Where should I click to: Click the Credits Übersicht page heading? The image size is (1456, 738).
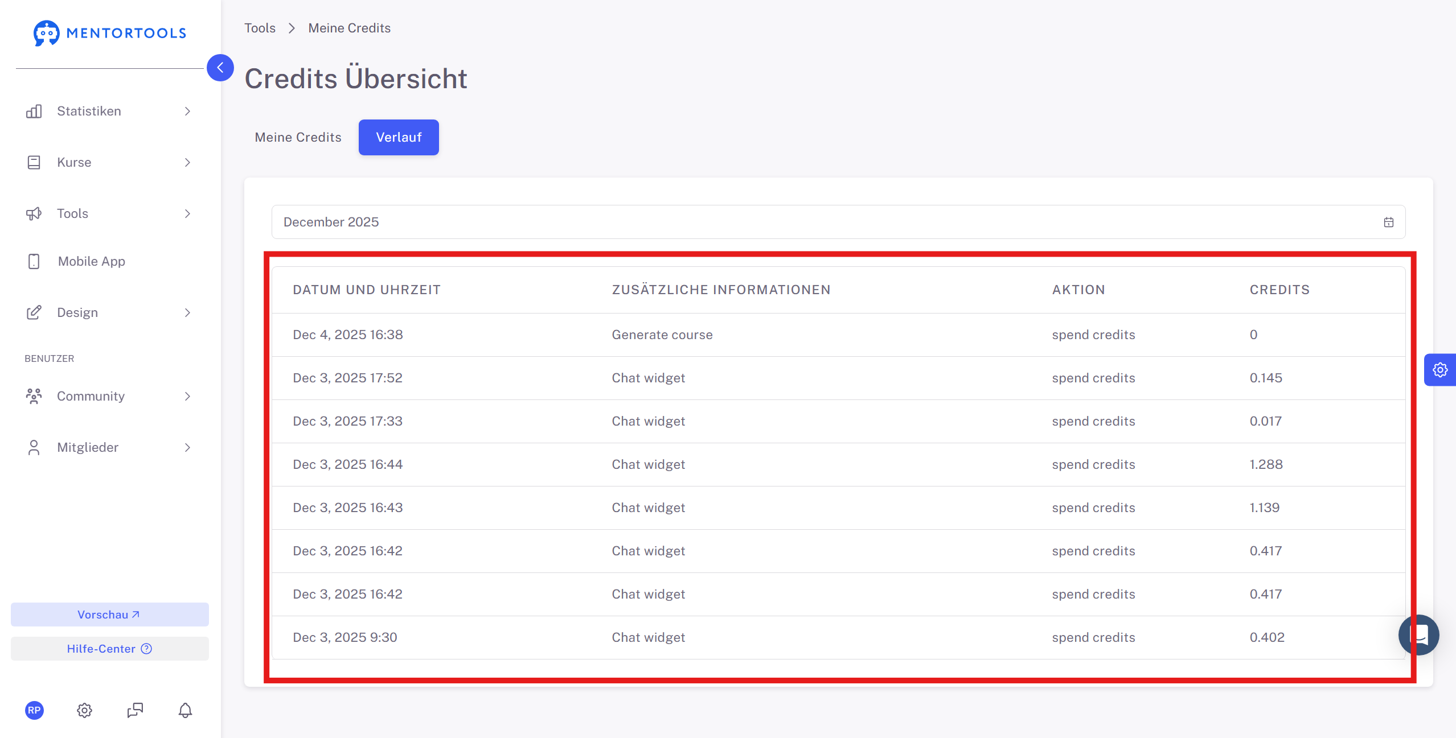356,78
